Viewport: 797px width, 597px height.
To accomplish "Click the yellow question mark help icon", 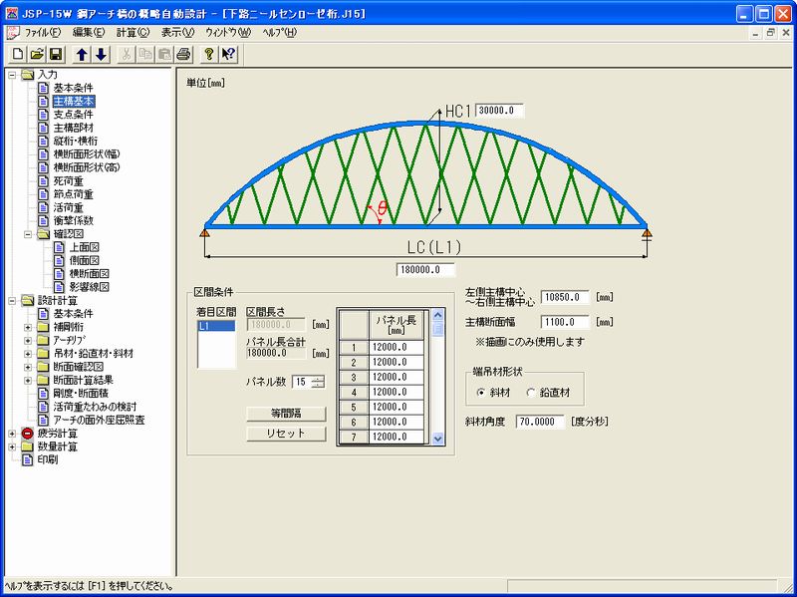I will [x=209, y=54].
